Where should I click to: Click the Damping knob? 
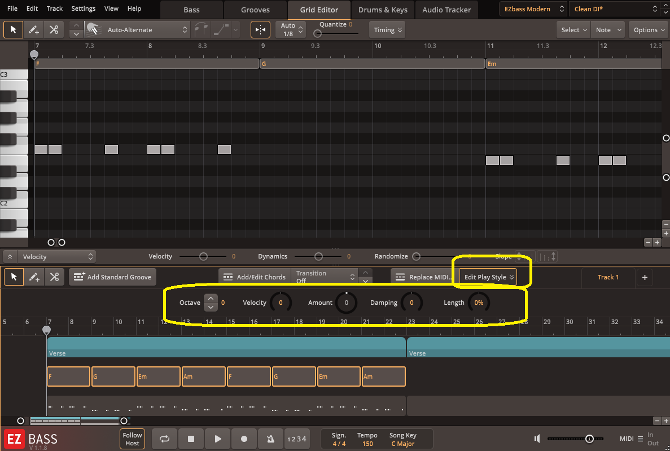point(411,303)
